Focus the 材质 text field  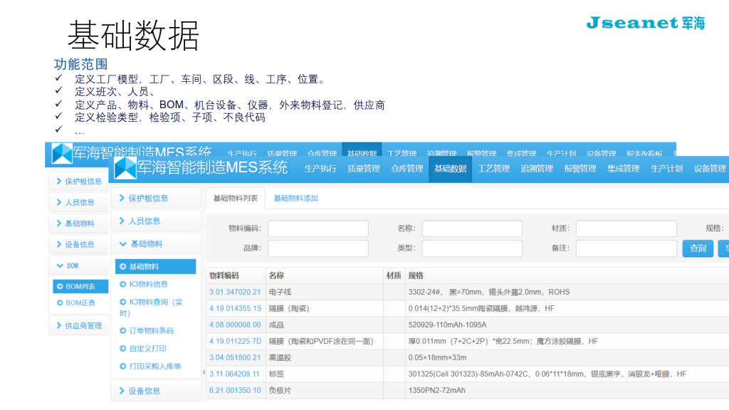(x=626, y=228)
